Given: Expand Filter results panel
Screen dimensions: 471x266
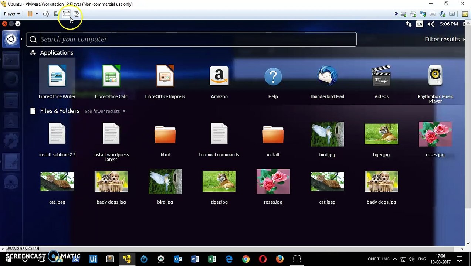Looking at the screenshot, I should pos(445,39).
